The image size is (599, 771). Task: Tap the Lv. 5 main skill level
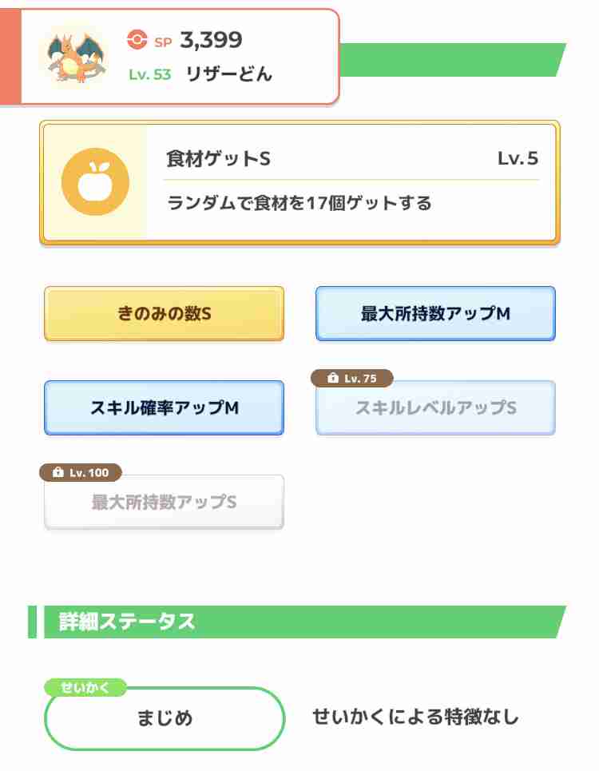518,158
